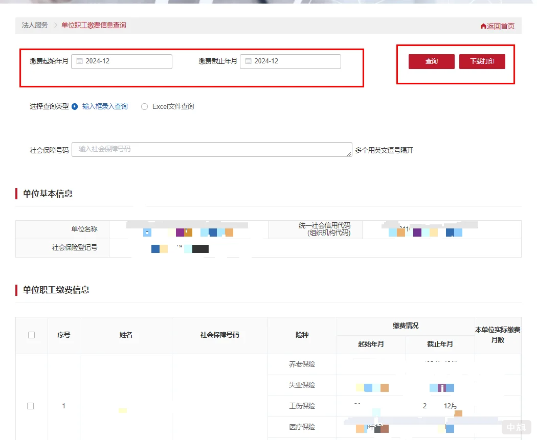Image resolution: width=537 pixels, height=440 pixels.
Task: Check the checkbox for row 序号 1
Action: 31,406
